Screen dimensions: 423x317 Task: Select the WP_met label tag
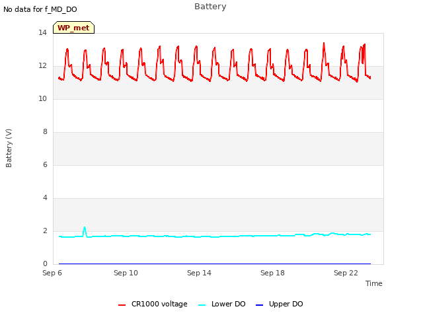73,28
